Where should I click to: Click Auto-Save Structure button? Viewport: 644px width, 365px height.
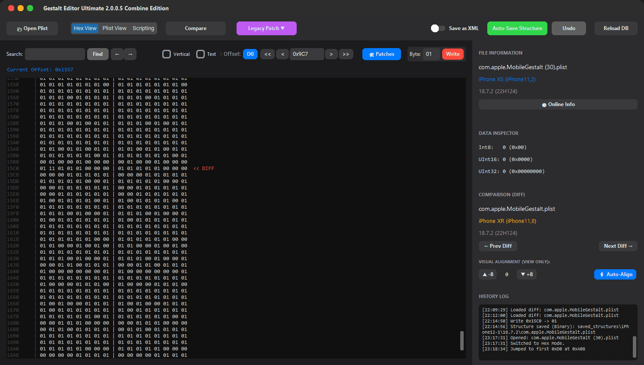[517, 28]
